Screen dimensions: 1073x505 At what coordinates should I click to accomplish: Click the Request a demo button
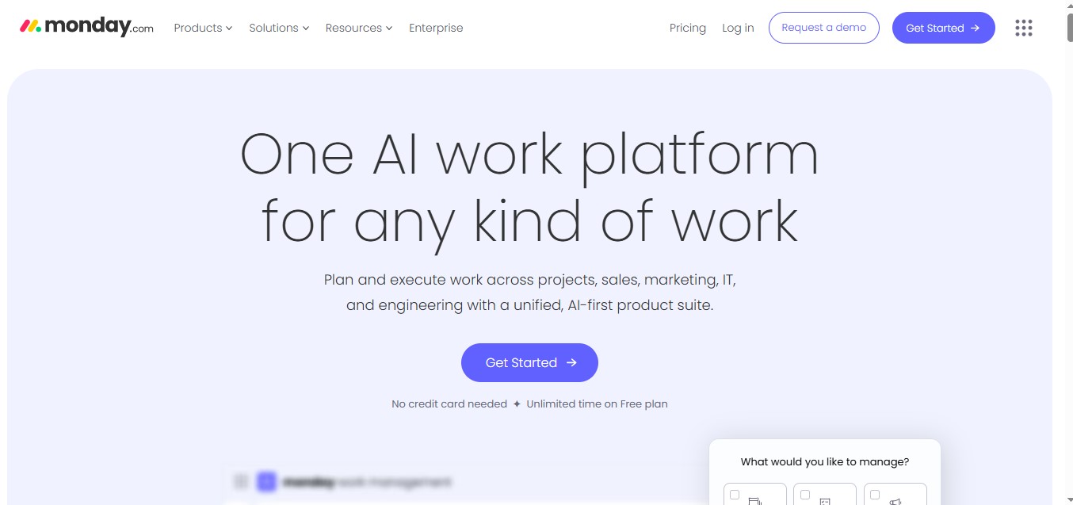(824, 28)
